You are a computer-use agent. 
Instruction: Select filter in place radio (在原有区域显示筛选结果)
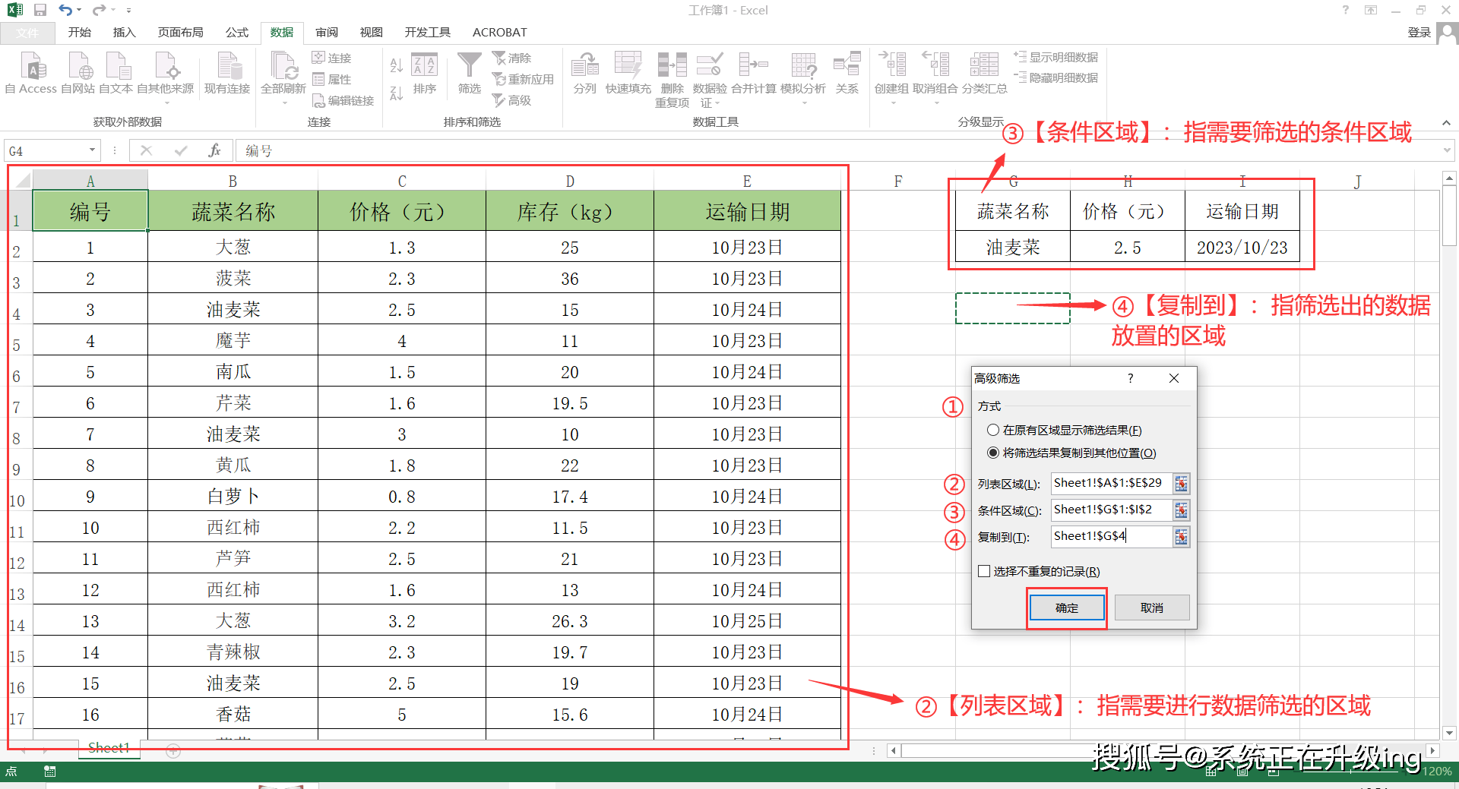pos(993,430)
